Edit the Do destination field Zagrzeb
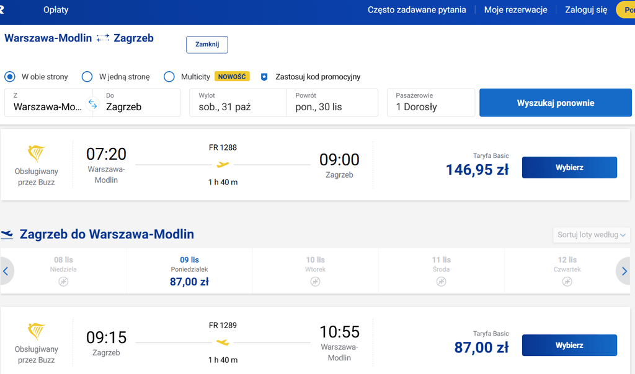 coord(136,103)
